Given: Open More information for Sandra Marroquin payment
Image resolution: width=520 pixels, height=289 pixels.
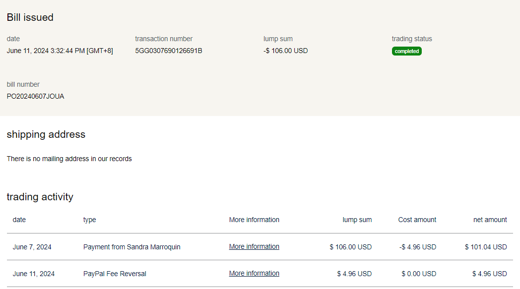Looking at the screenshot, I should coord(254,247).
